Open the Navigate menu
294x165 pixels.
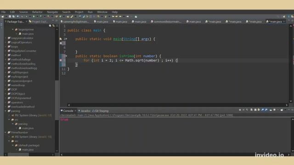click(52, 12)
